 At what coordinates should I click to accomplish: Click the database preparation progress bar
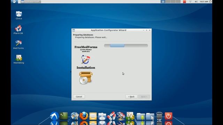pyautogui.click(x=126, y=45)
